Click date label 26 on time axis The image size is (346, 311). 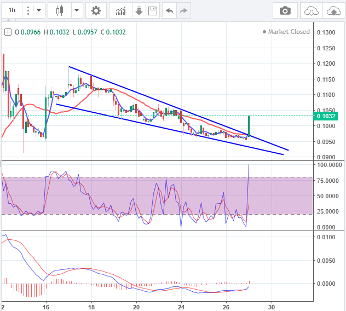[226, 307]
